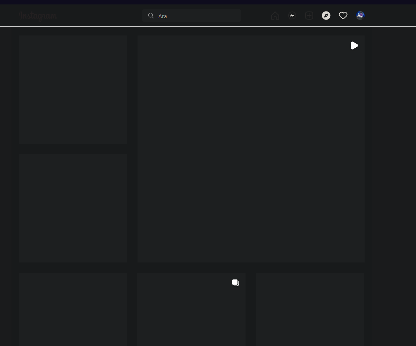Open the carousel post tile
The image size is (416, 346).
(192, 309)
